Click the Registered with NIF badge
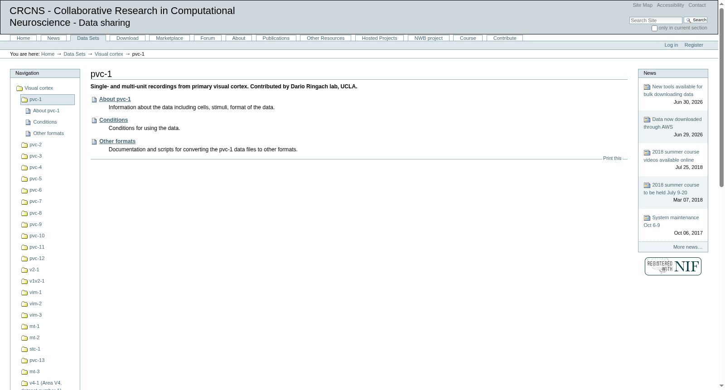The image size is (725, 390). pos(673,266)
